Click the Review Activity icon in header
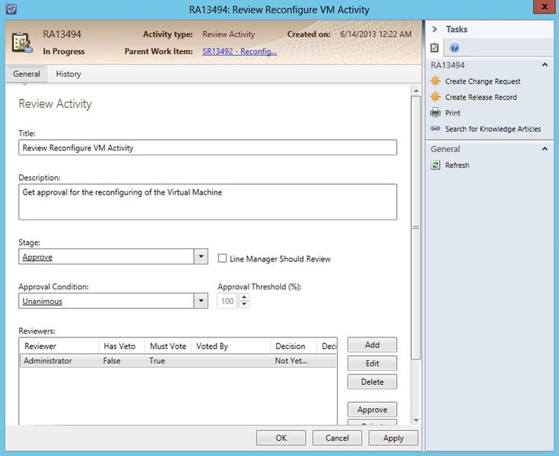The width and height of the screenshot is (559, 456). click(22, 43)
